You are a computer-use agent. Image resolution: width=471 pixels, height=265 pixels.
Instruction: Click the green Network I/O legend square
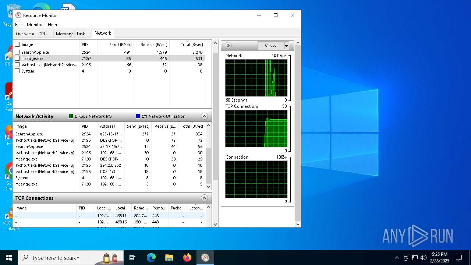(71, 116)
